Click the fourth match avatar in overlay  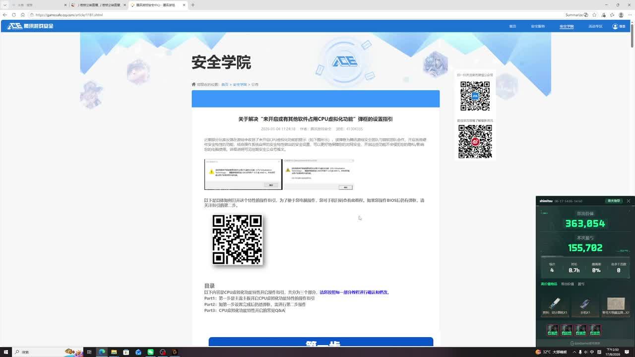pyautogui.click(x=595, y=330)
